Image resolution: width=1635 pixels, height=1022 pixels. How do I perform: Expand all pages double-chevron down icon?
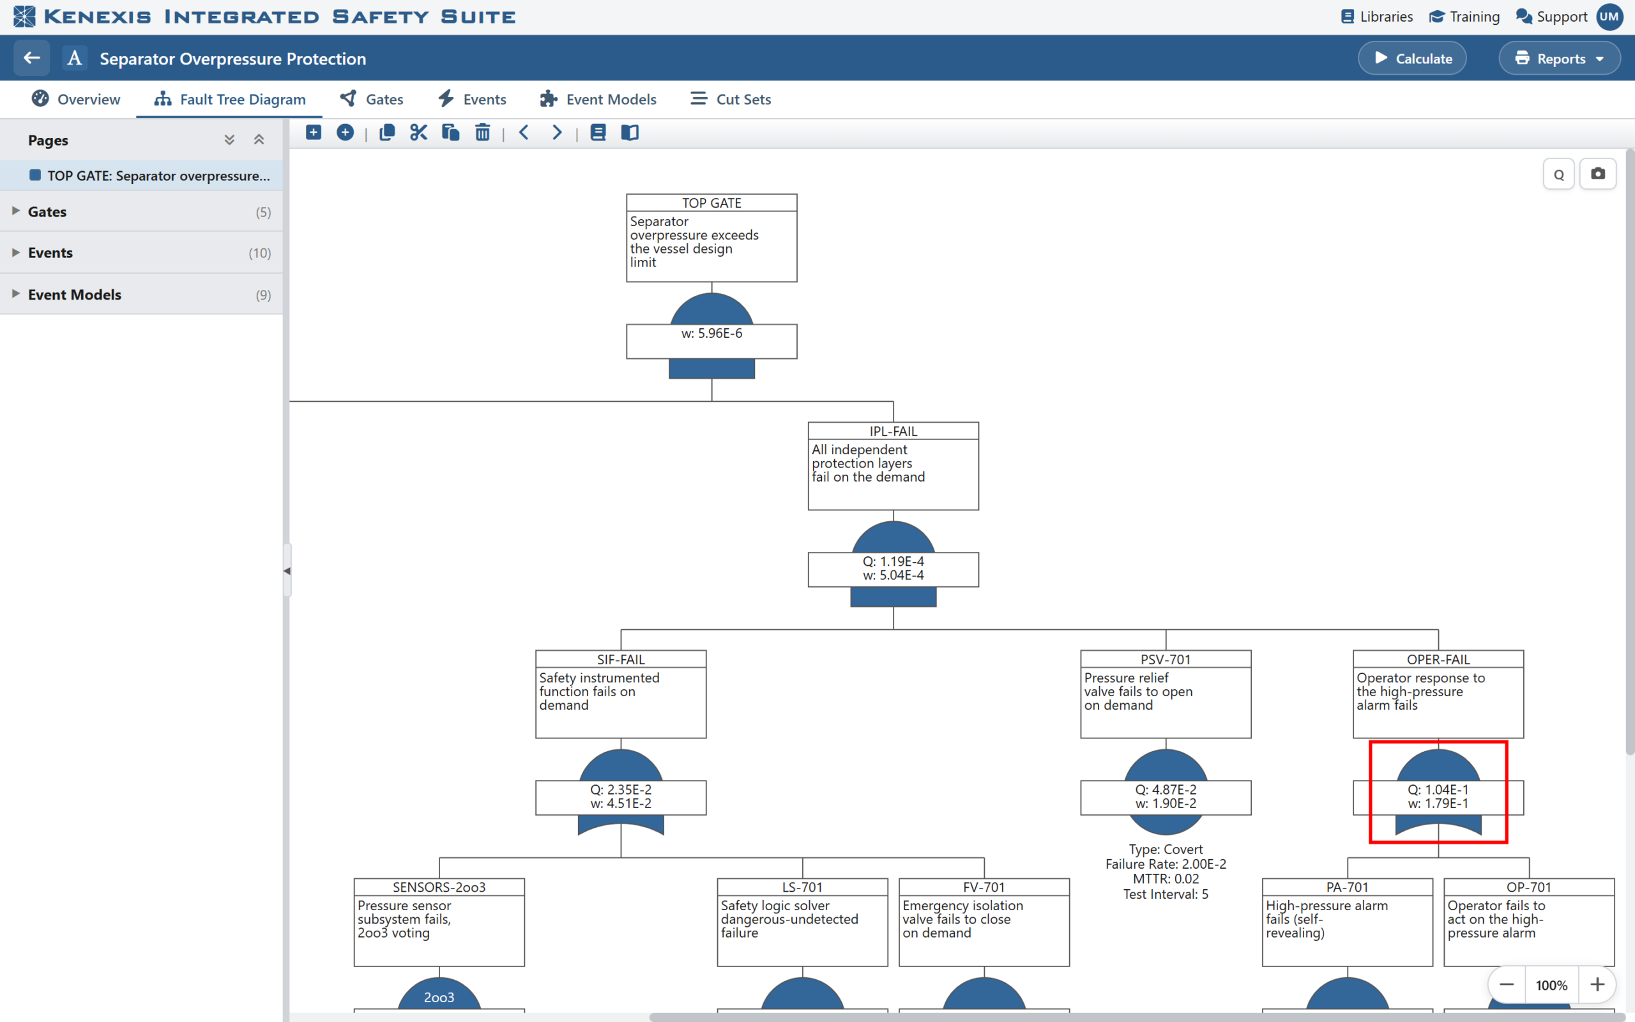tap(230, 140)
